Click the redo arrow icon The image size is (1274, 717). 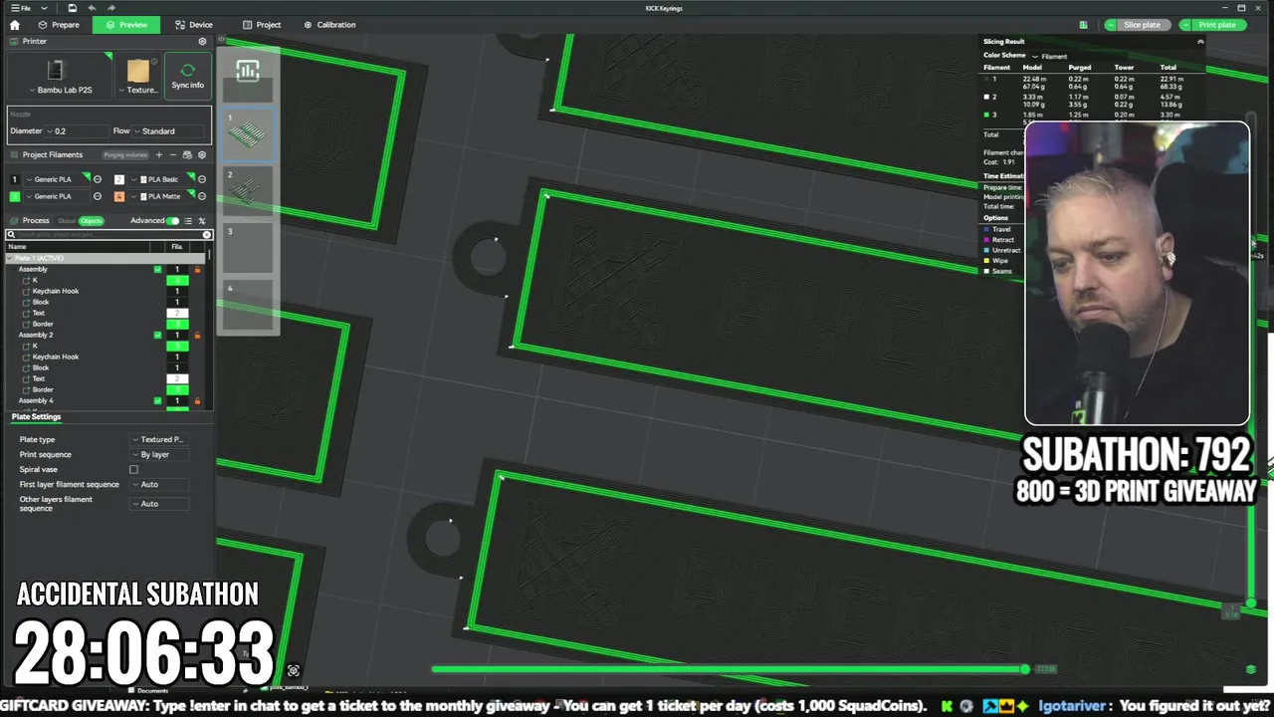click(111, 8)
